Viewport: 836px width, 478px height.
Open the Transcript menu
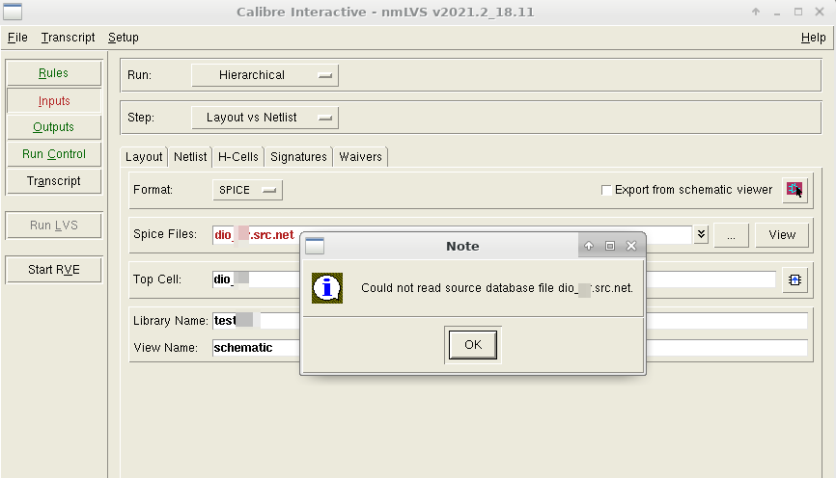[68, 38]
